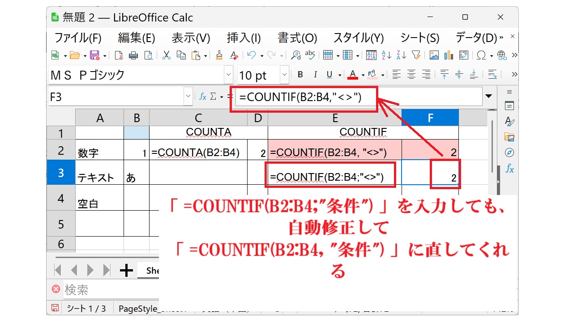Insert a hyperlink with the globe icon
This screenshot has height=322, width=573.
pos(501,55)
